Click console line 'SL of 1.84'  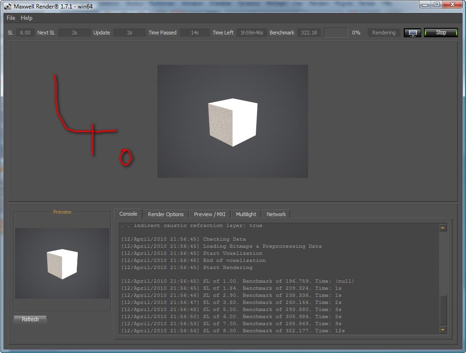pos(231,288)
